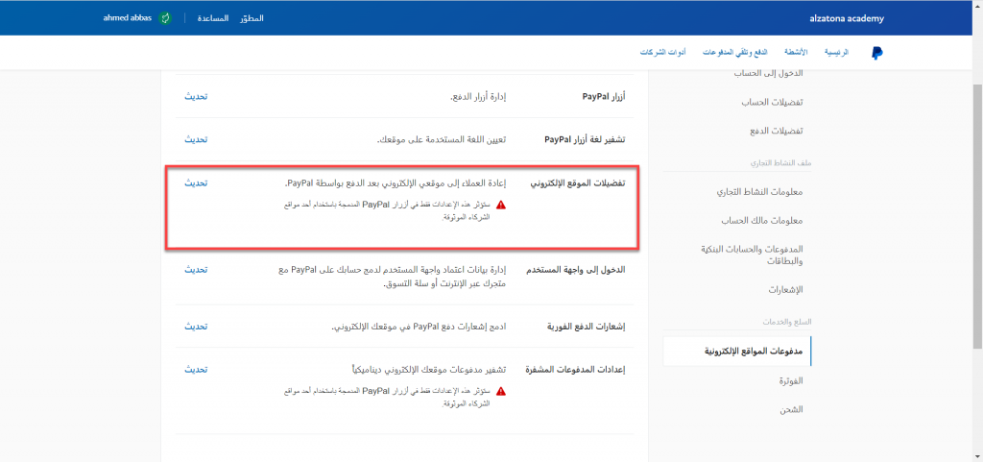Click the إشعارات الدفع الفورية heading
983x462 pixels.
(x=588, y=327)
